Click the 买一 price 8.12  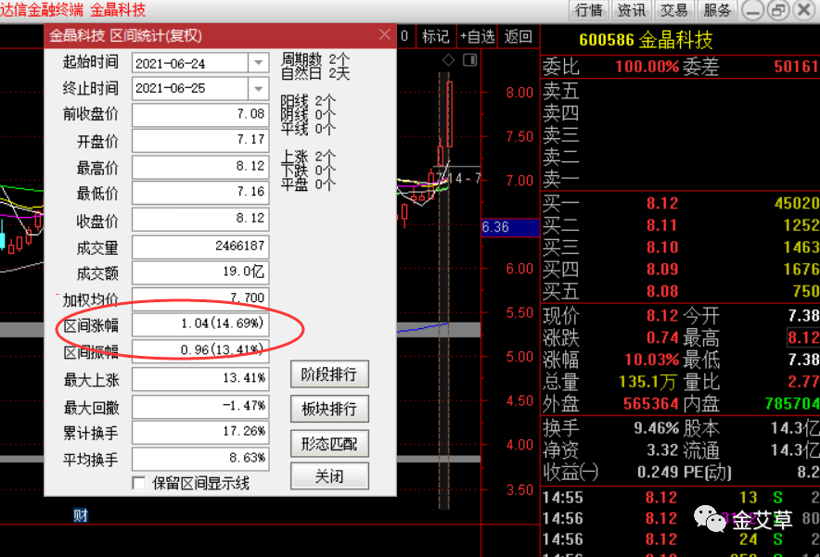point(662,203)
